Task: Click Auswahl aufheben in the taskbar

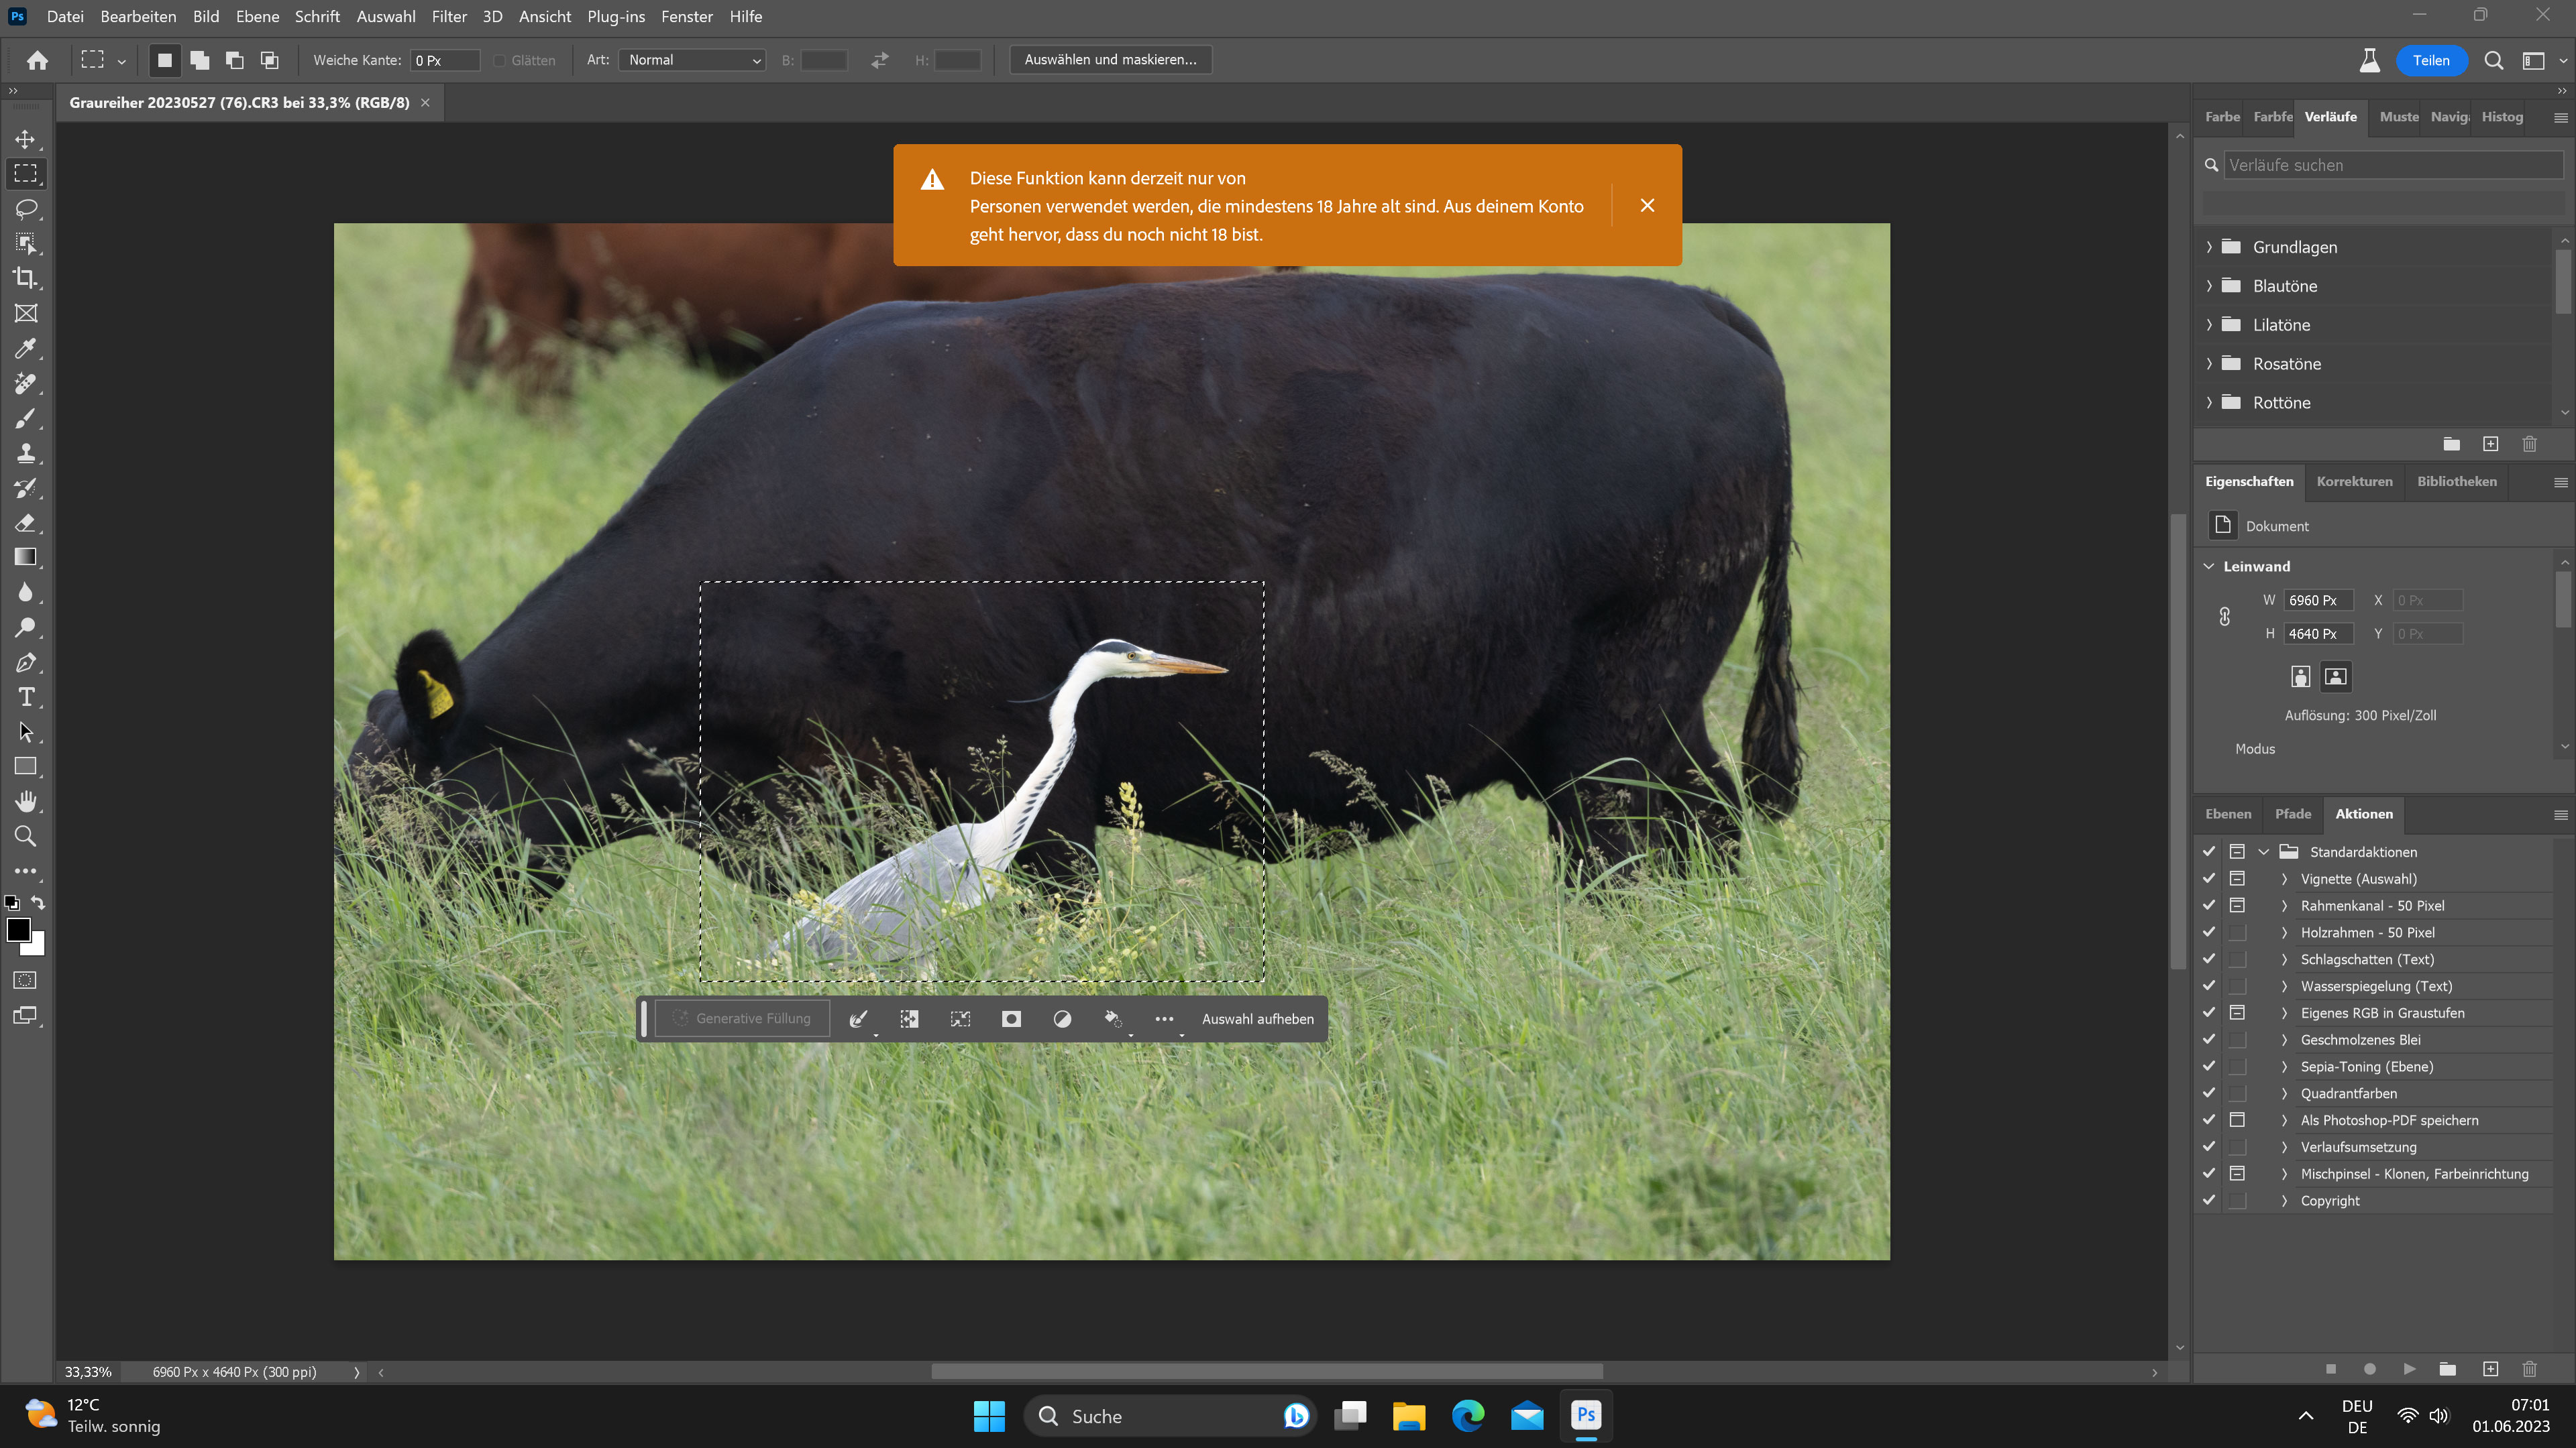Action: [1256, 1018]
